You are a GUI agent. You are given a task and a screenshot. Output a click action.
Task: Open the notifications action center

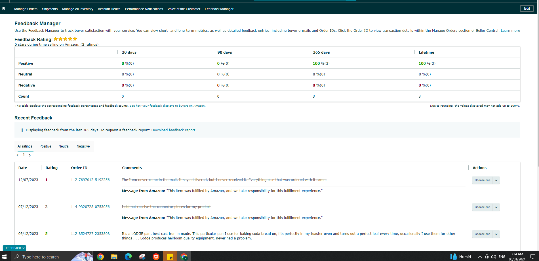[532, 257]
